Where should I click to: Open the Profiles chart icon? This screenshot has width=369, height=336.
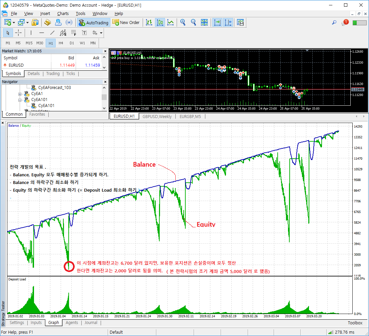pos(21,23)
